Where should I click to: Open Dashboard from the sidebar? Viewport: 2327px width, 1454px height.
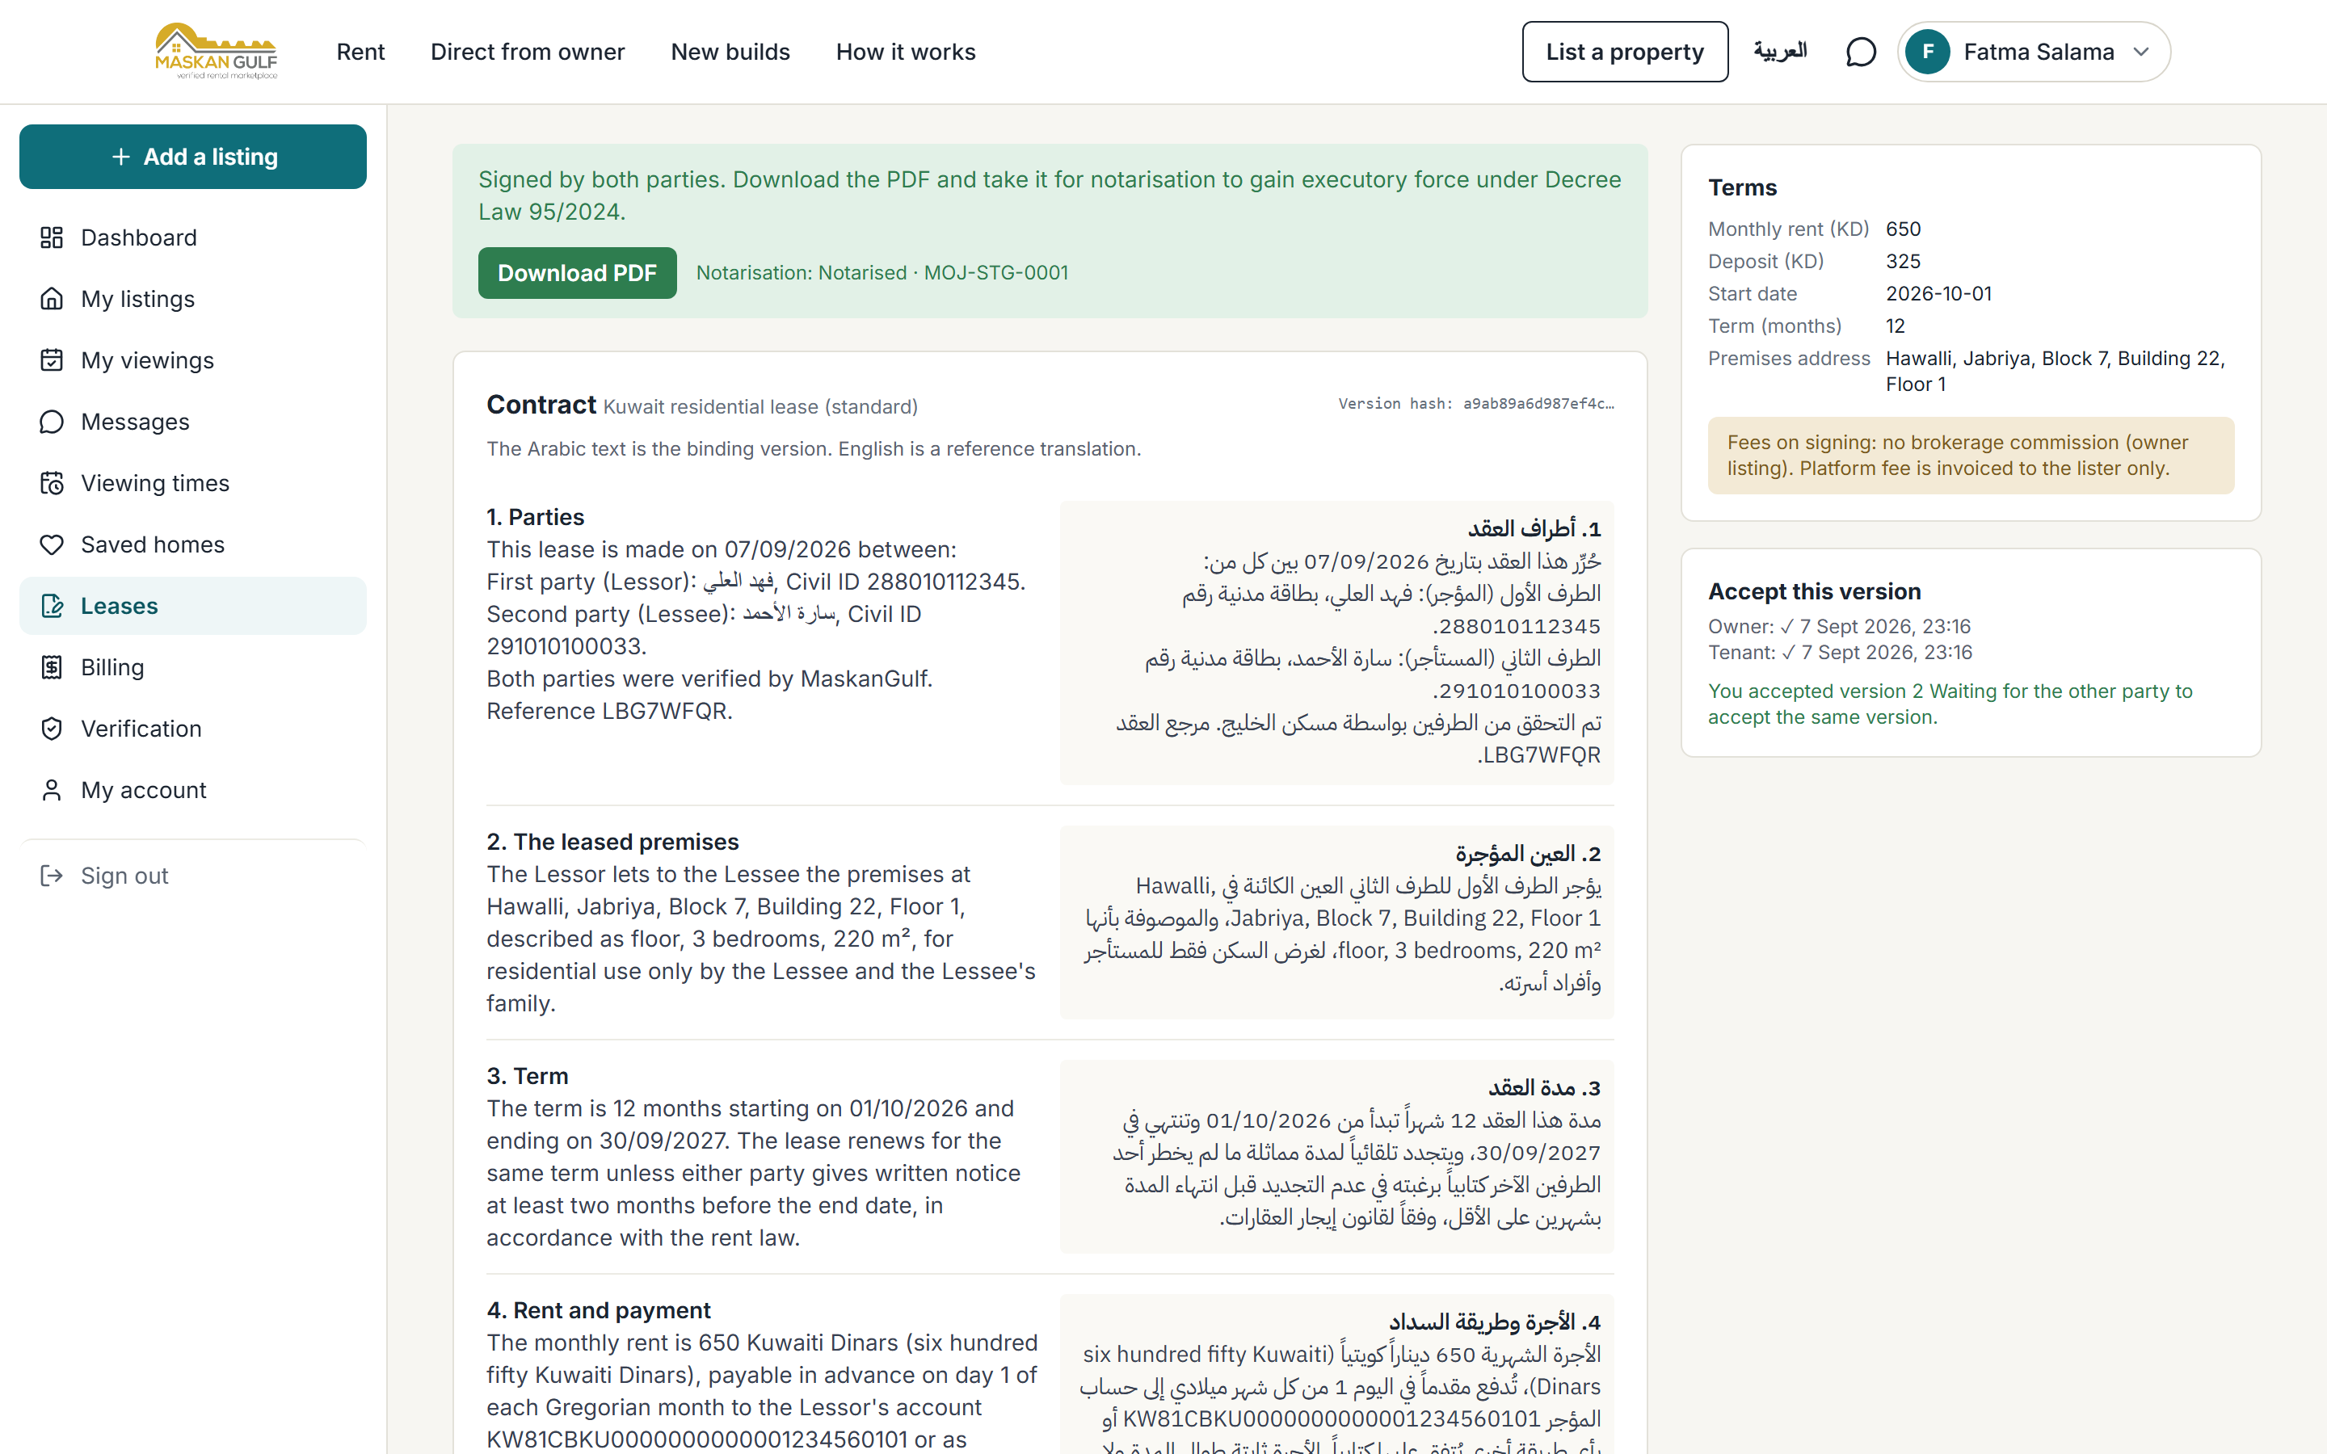click(192, 237)
